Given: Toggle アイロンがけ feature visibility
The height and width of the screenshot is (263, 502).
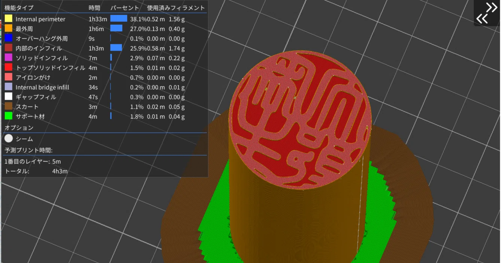Looking at the screenshot, I should point(105,78).
